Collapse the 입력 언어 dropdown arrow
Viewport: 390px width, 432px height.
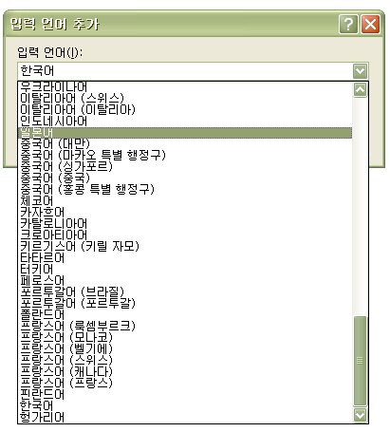[x=360, y=71]
